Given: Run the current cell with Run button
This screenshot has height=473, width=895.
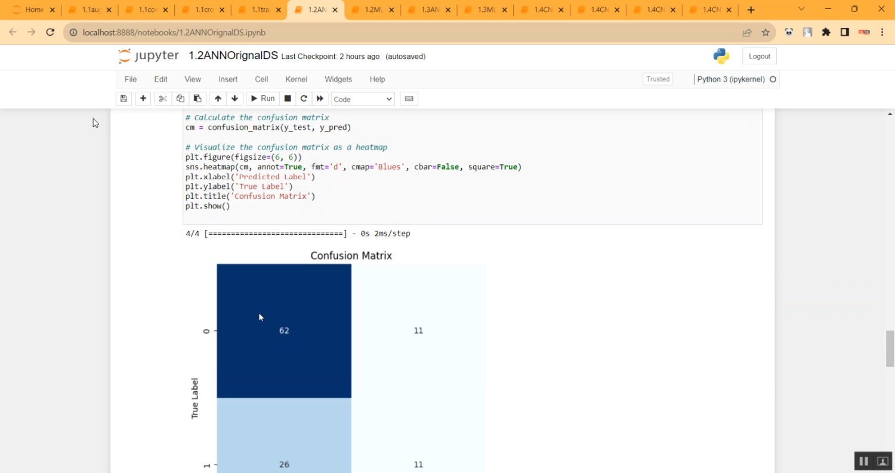Looking at the screenshot, I should (262, 98).
